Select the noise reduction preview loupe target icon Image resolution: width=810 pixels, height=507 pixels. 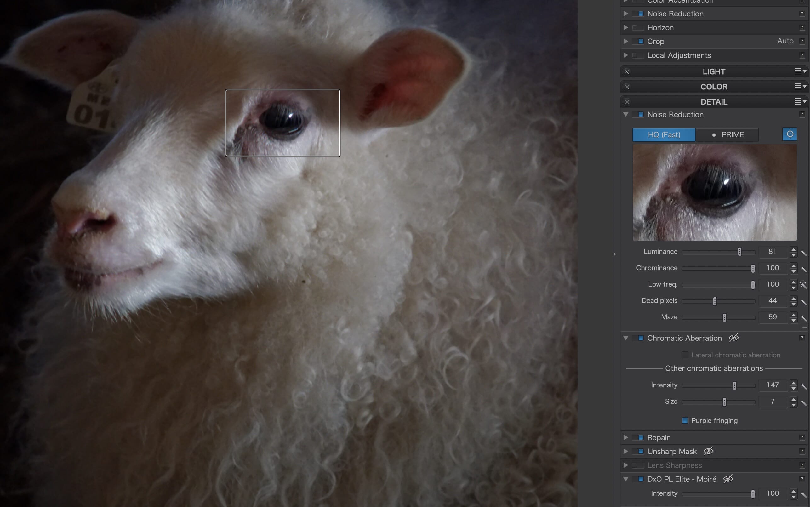pyautogui.click(x=790, y=134)
